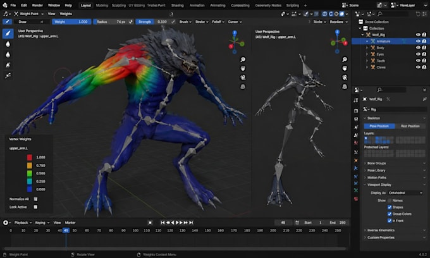Open the Weights menu in viewport header
Screen dimensions: 430x258
click(66, 14)
